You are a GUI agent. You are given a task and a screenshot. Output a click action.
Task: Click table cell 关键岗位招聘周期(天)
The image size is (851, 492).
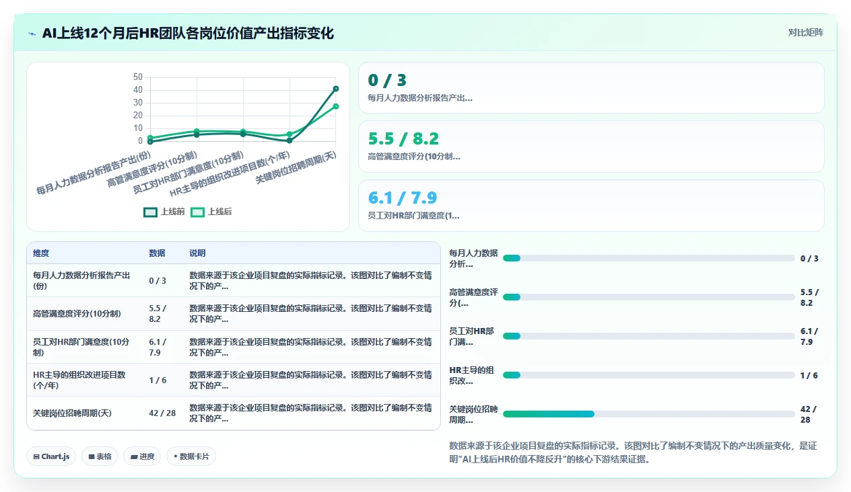tap(85, 413)
